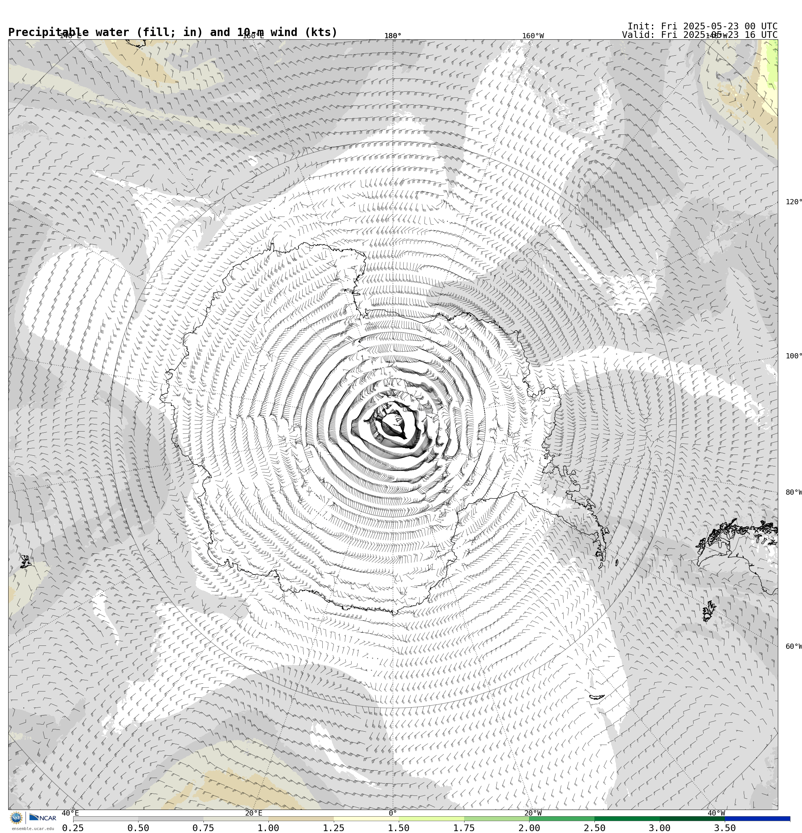Click the 0.50 colorbar tick label
Image resolution: width=802 pixels, height=833 pixels.
[x=138, y=828]
